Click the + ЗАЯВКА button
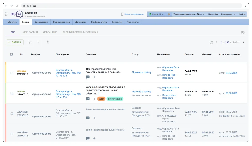 click(x=15, y=42)
